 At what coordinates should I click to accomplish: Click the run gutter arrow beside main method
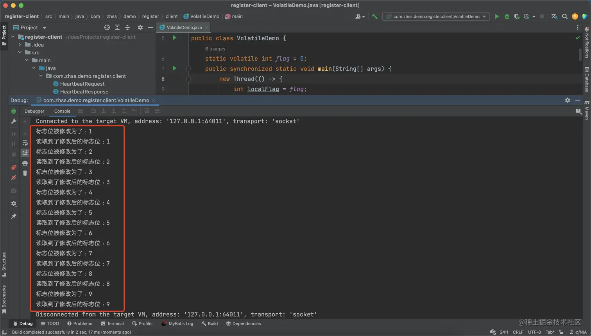click(174, 68)
